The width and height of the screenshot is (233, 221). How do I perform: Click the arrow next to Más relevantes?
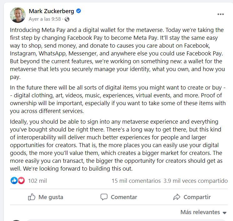point(225,213)
